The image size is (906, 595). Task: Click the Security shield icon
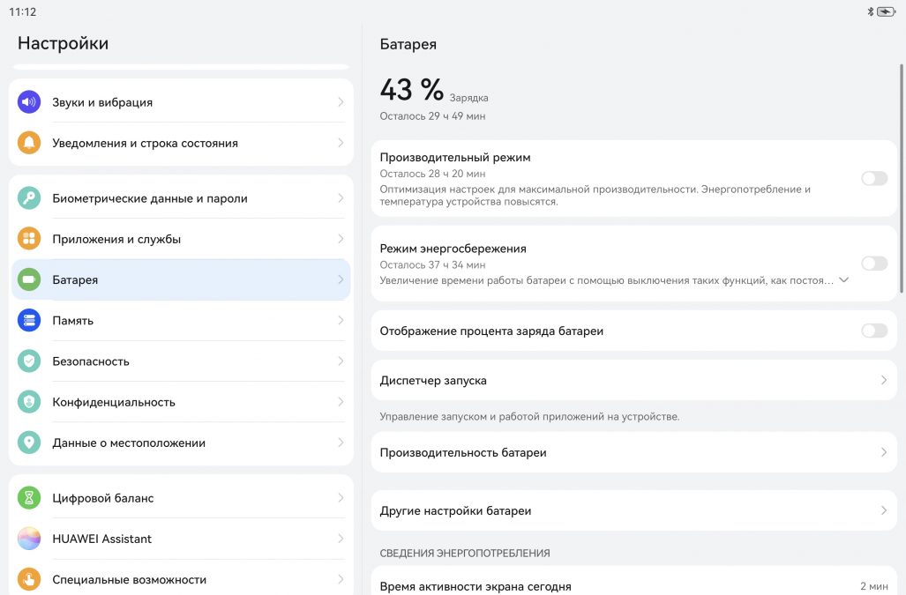coord(29,361)
